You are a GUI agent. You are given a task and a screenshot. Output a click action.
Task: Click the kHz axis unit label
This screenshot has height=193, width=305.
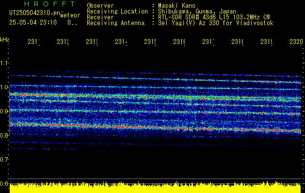pos(5,40)
